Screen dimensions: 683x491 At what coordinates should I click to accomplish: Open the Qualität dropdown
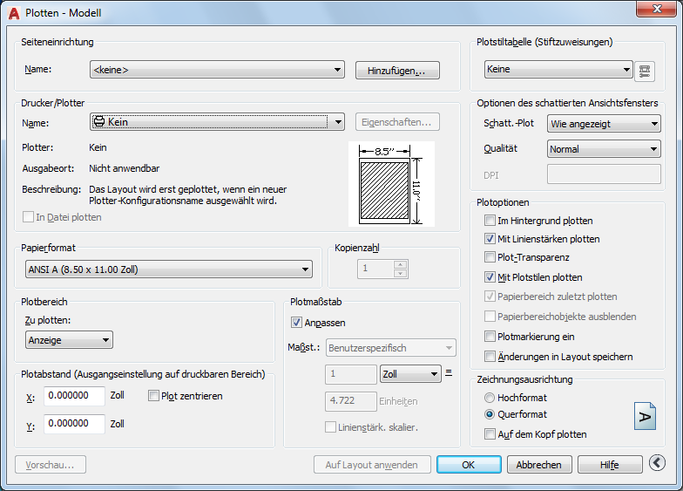(604, 149)
